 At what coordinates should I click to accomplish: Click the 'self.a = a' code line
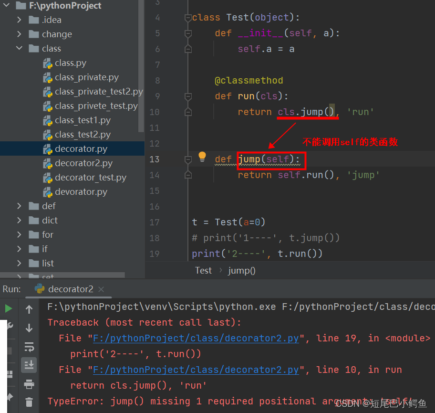266,49
